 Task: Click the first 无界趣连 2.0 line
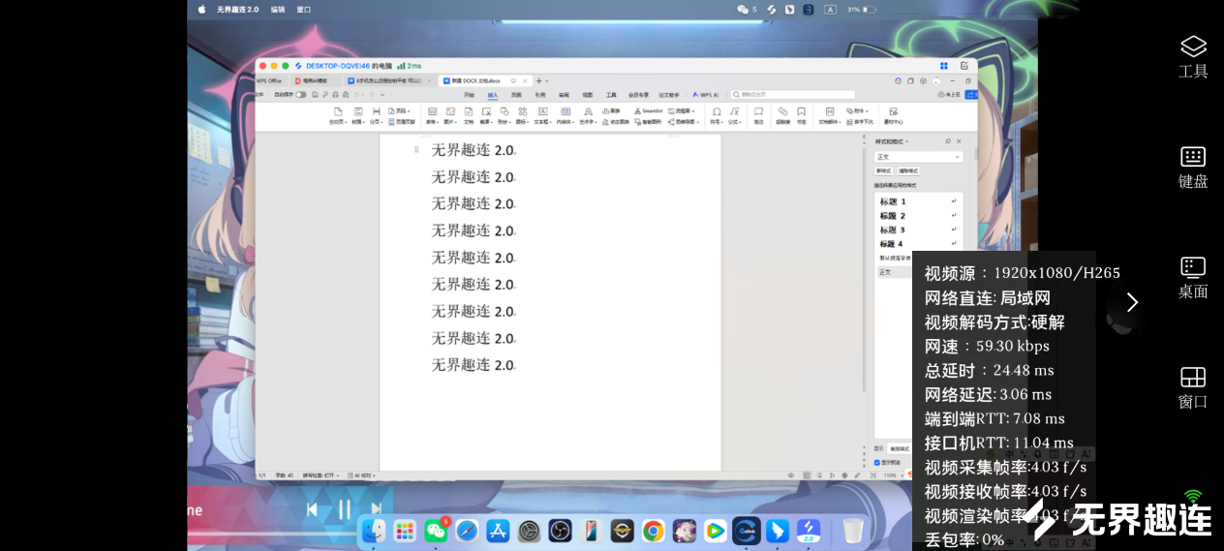(473, 150)
